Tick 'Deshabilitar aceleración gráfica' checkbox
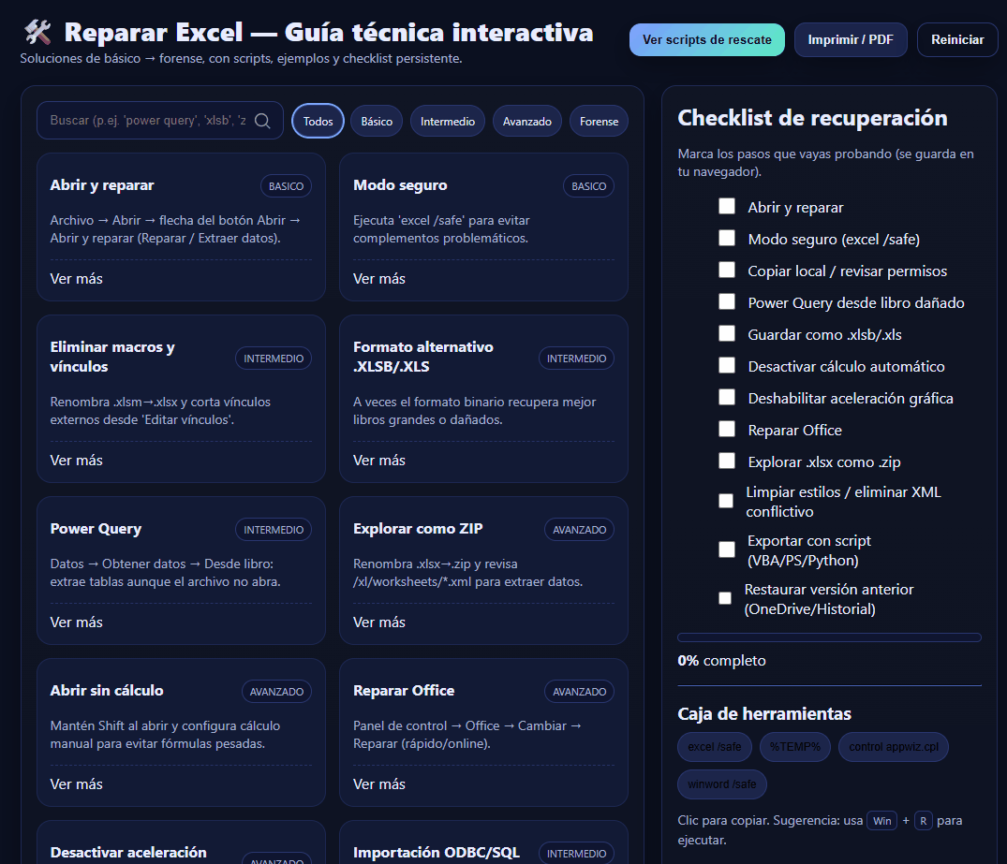1007x864 pixels. pos(727,397)
